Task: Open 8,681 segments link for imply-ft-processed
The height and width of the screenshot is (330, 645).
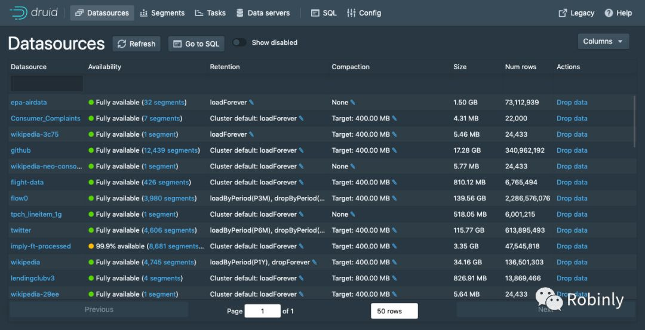Action: (176, 246)
